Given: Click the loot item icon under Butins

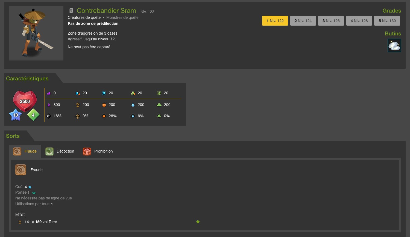Looking at the screenshot, I should [394, 45].
